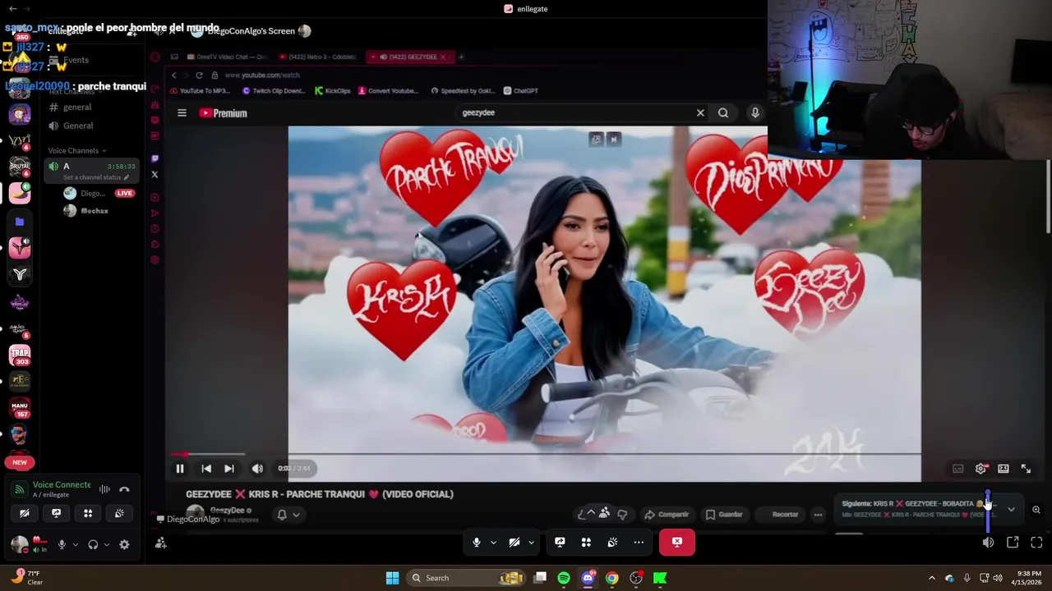Toggle YouTube subtitles button
Image resolution: width=1052 pixels, height=591 pixels.
pyautogui.click(x=957, y=469)
